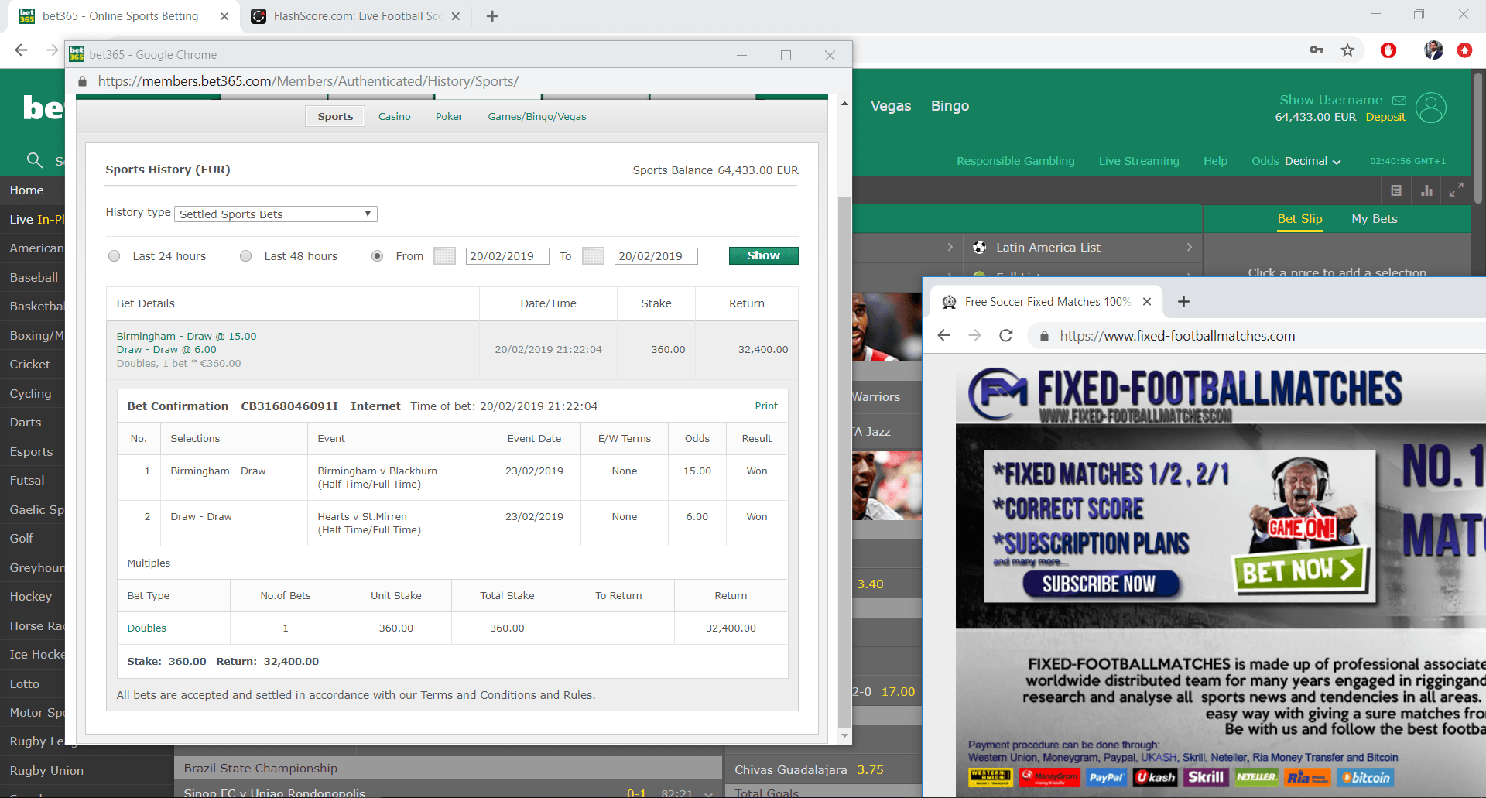This screenshot has width=1486, height=798.
Task: Reload the fixed-footballmatches page
Action: (x=1006, y=335)
